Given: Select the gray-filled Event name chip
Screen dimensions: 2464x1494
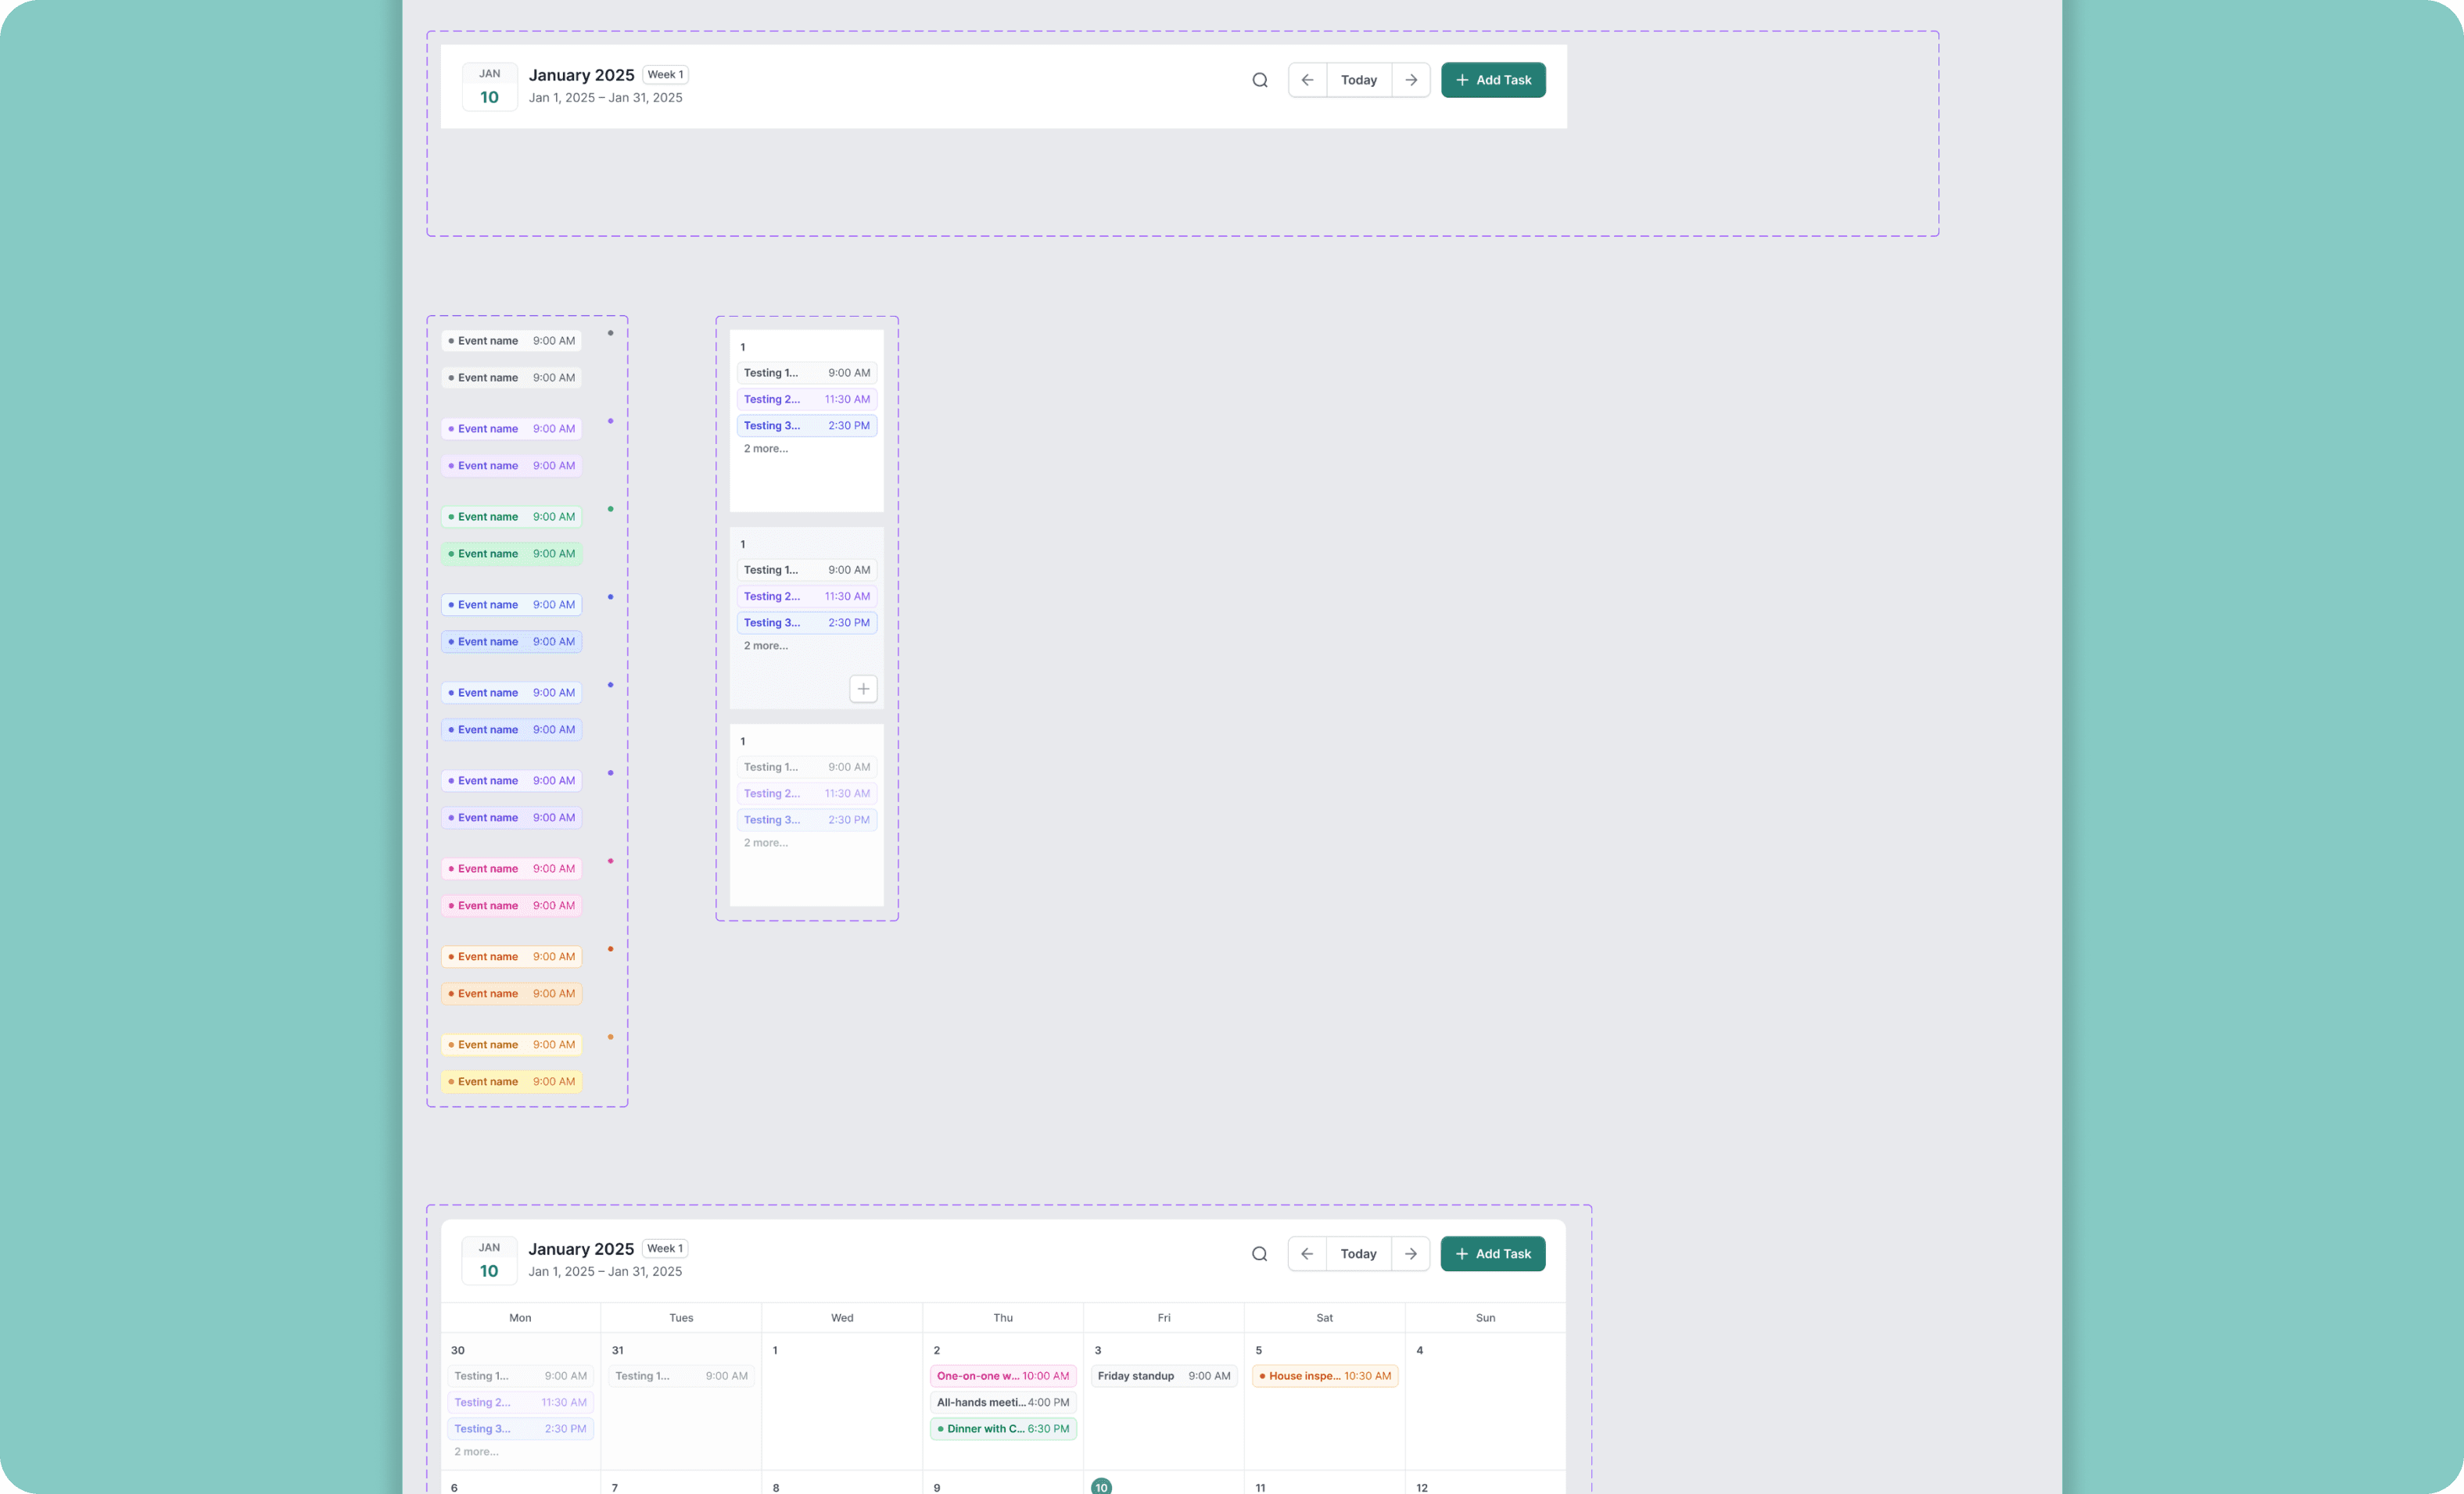Looking at the screenshot, I should click(x=512, y=378).
